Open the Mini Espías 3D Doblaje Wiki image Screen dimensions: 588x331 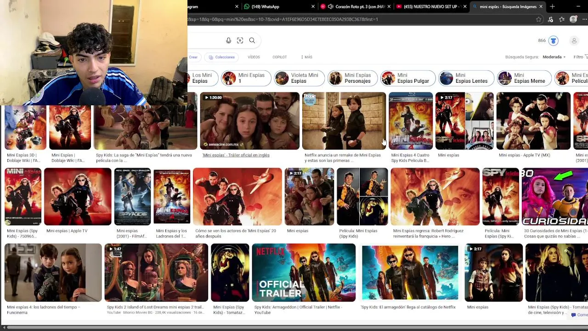coord(25,127)
